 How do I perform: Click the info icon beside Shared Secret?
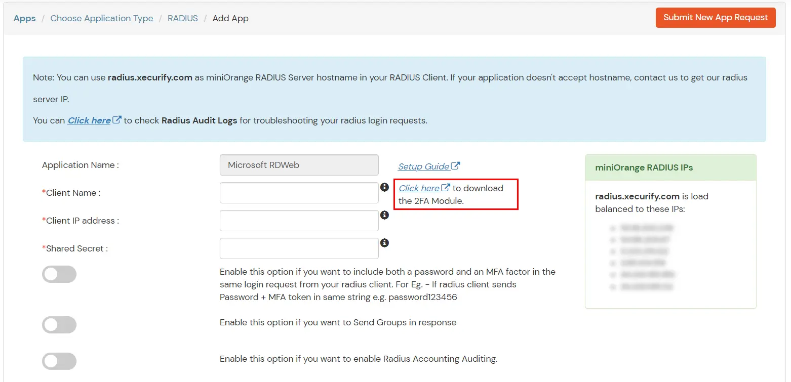click(384, 243)
